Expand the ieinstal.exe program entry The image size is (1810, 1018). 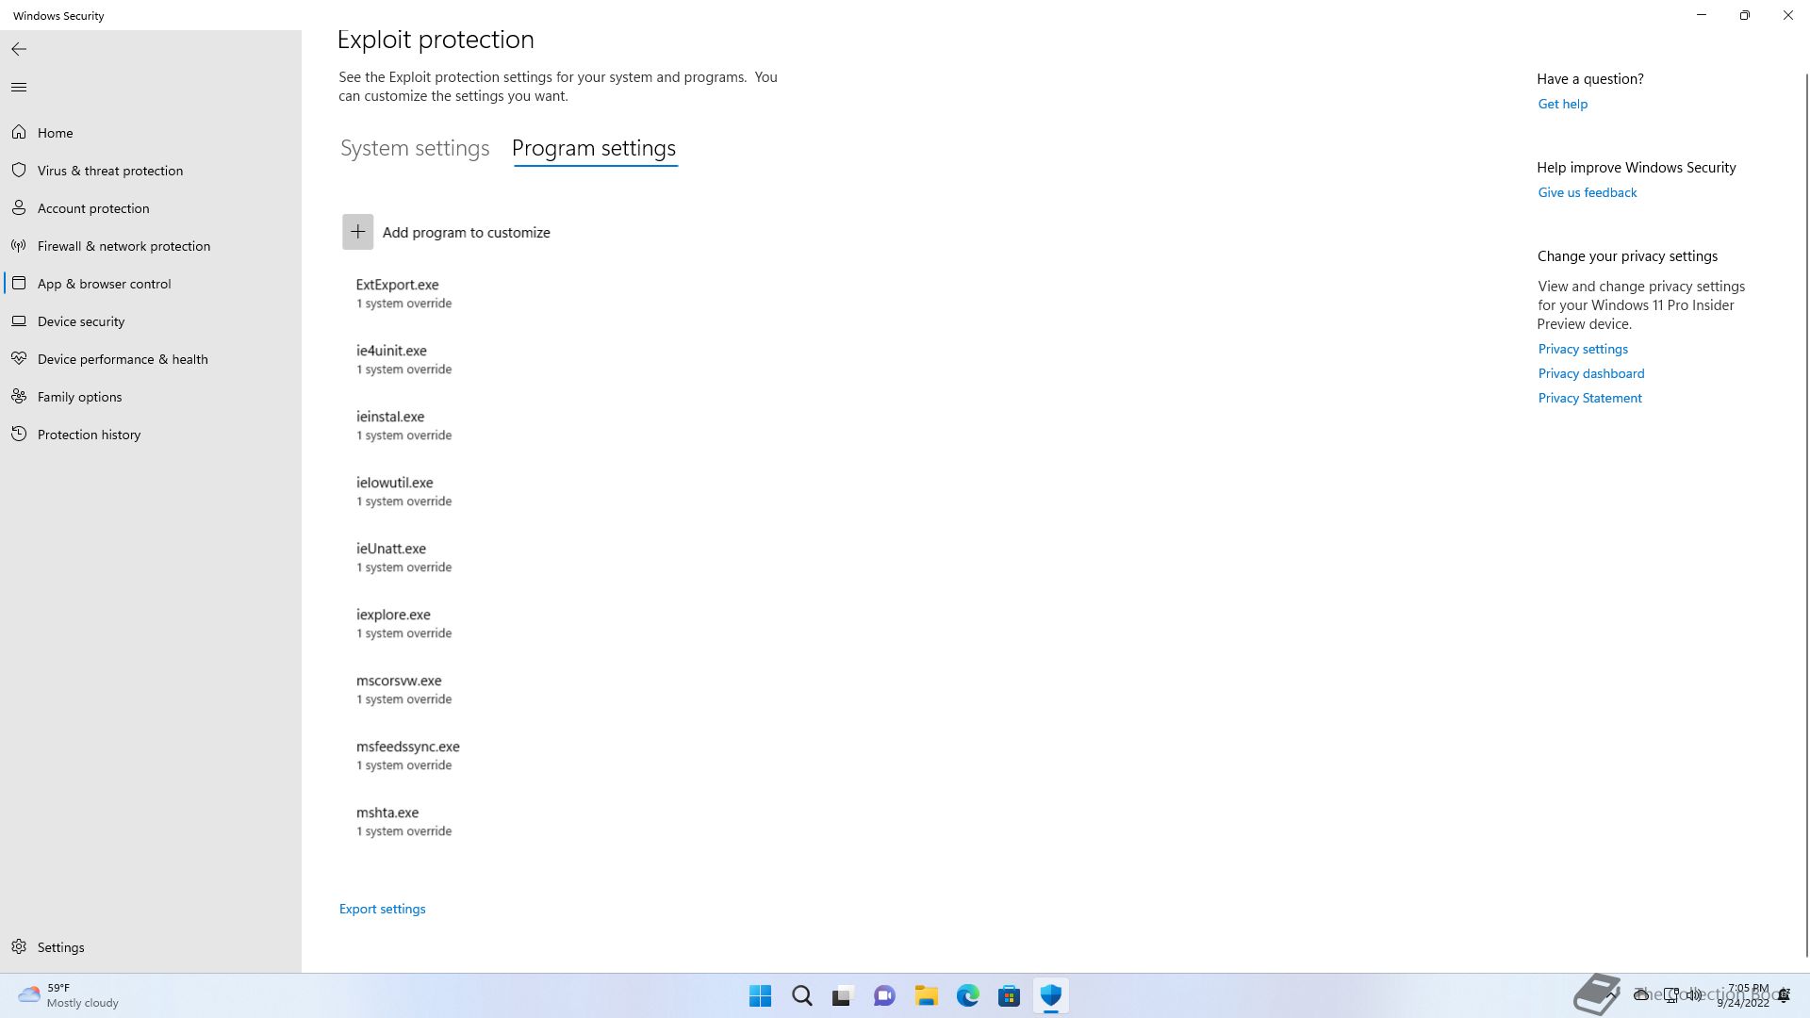click(x=403, y=425)
